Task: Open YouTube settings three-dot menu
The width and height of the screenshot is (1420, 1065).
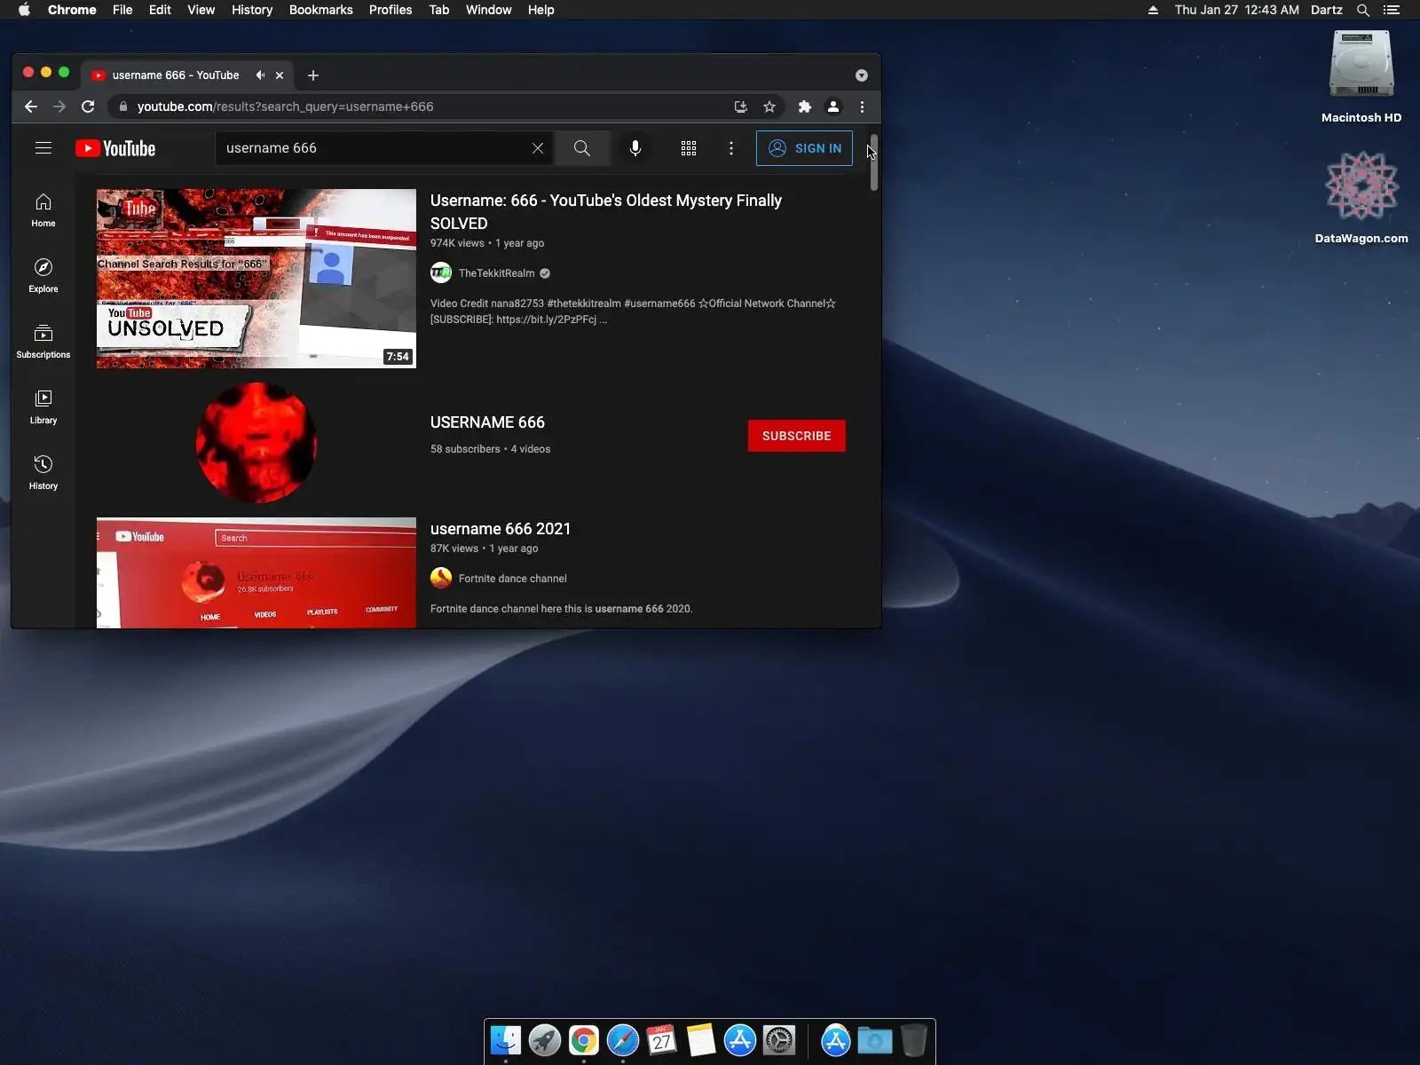Action: [x=731, y=148]
